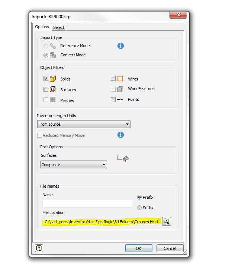Choose the Prefix radio button
The image size is (232, 264).
[x=139, y=197]
